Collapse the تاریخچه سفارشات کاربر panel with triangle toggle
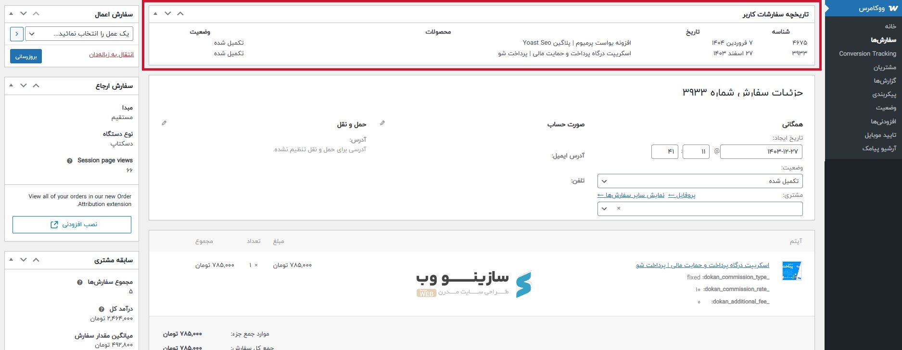The width and height of the screenshot is (902, 350). [155, 13]
